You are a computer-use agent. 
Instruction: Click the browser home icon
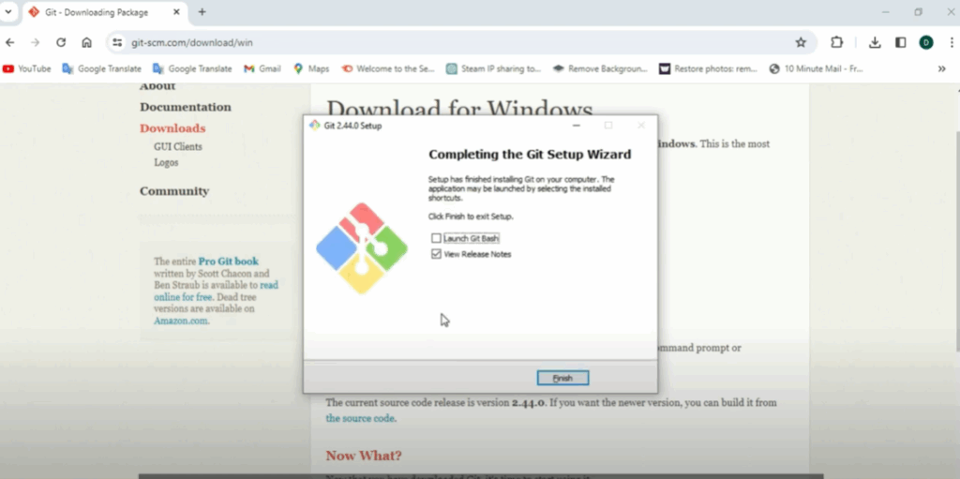tap(86, 42)
